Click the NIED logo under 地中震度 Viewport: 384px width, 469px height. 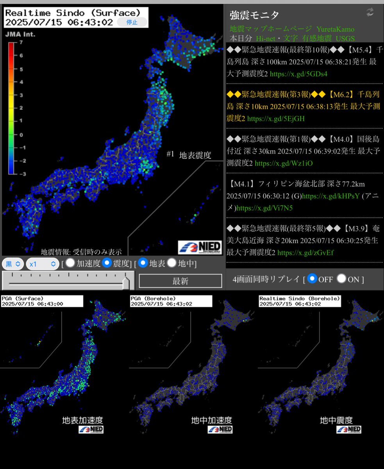(x=349, y=430)
